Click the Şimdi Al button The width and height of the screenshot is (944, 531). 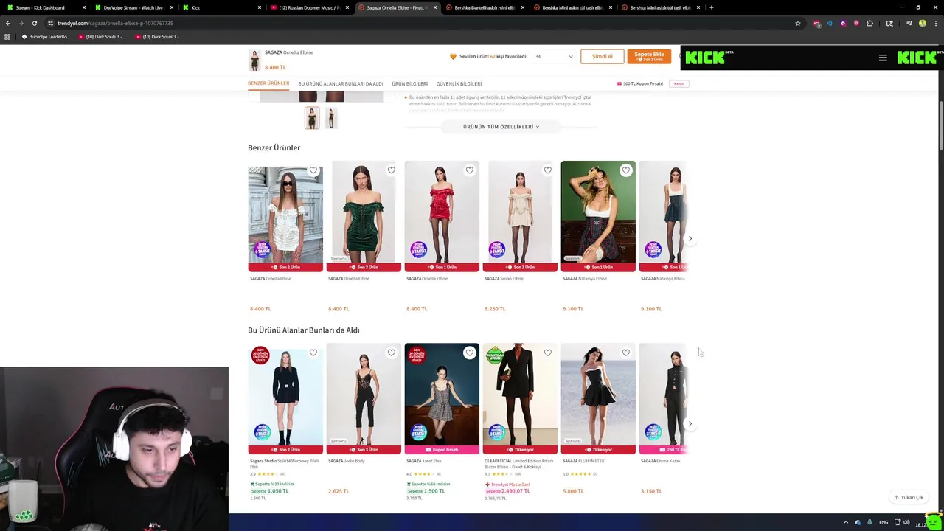(603, 57)
